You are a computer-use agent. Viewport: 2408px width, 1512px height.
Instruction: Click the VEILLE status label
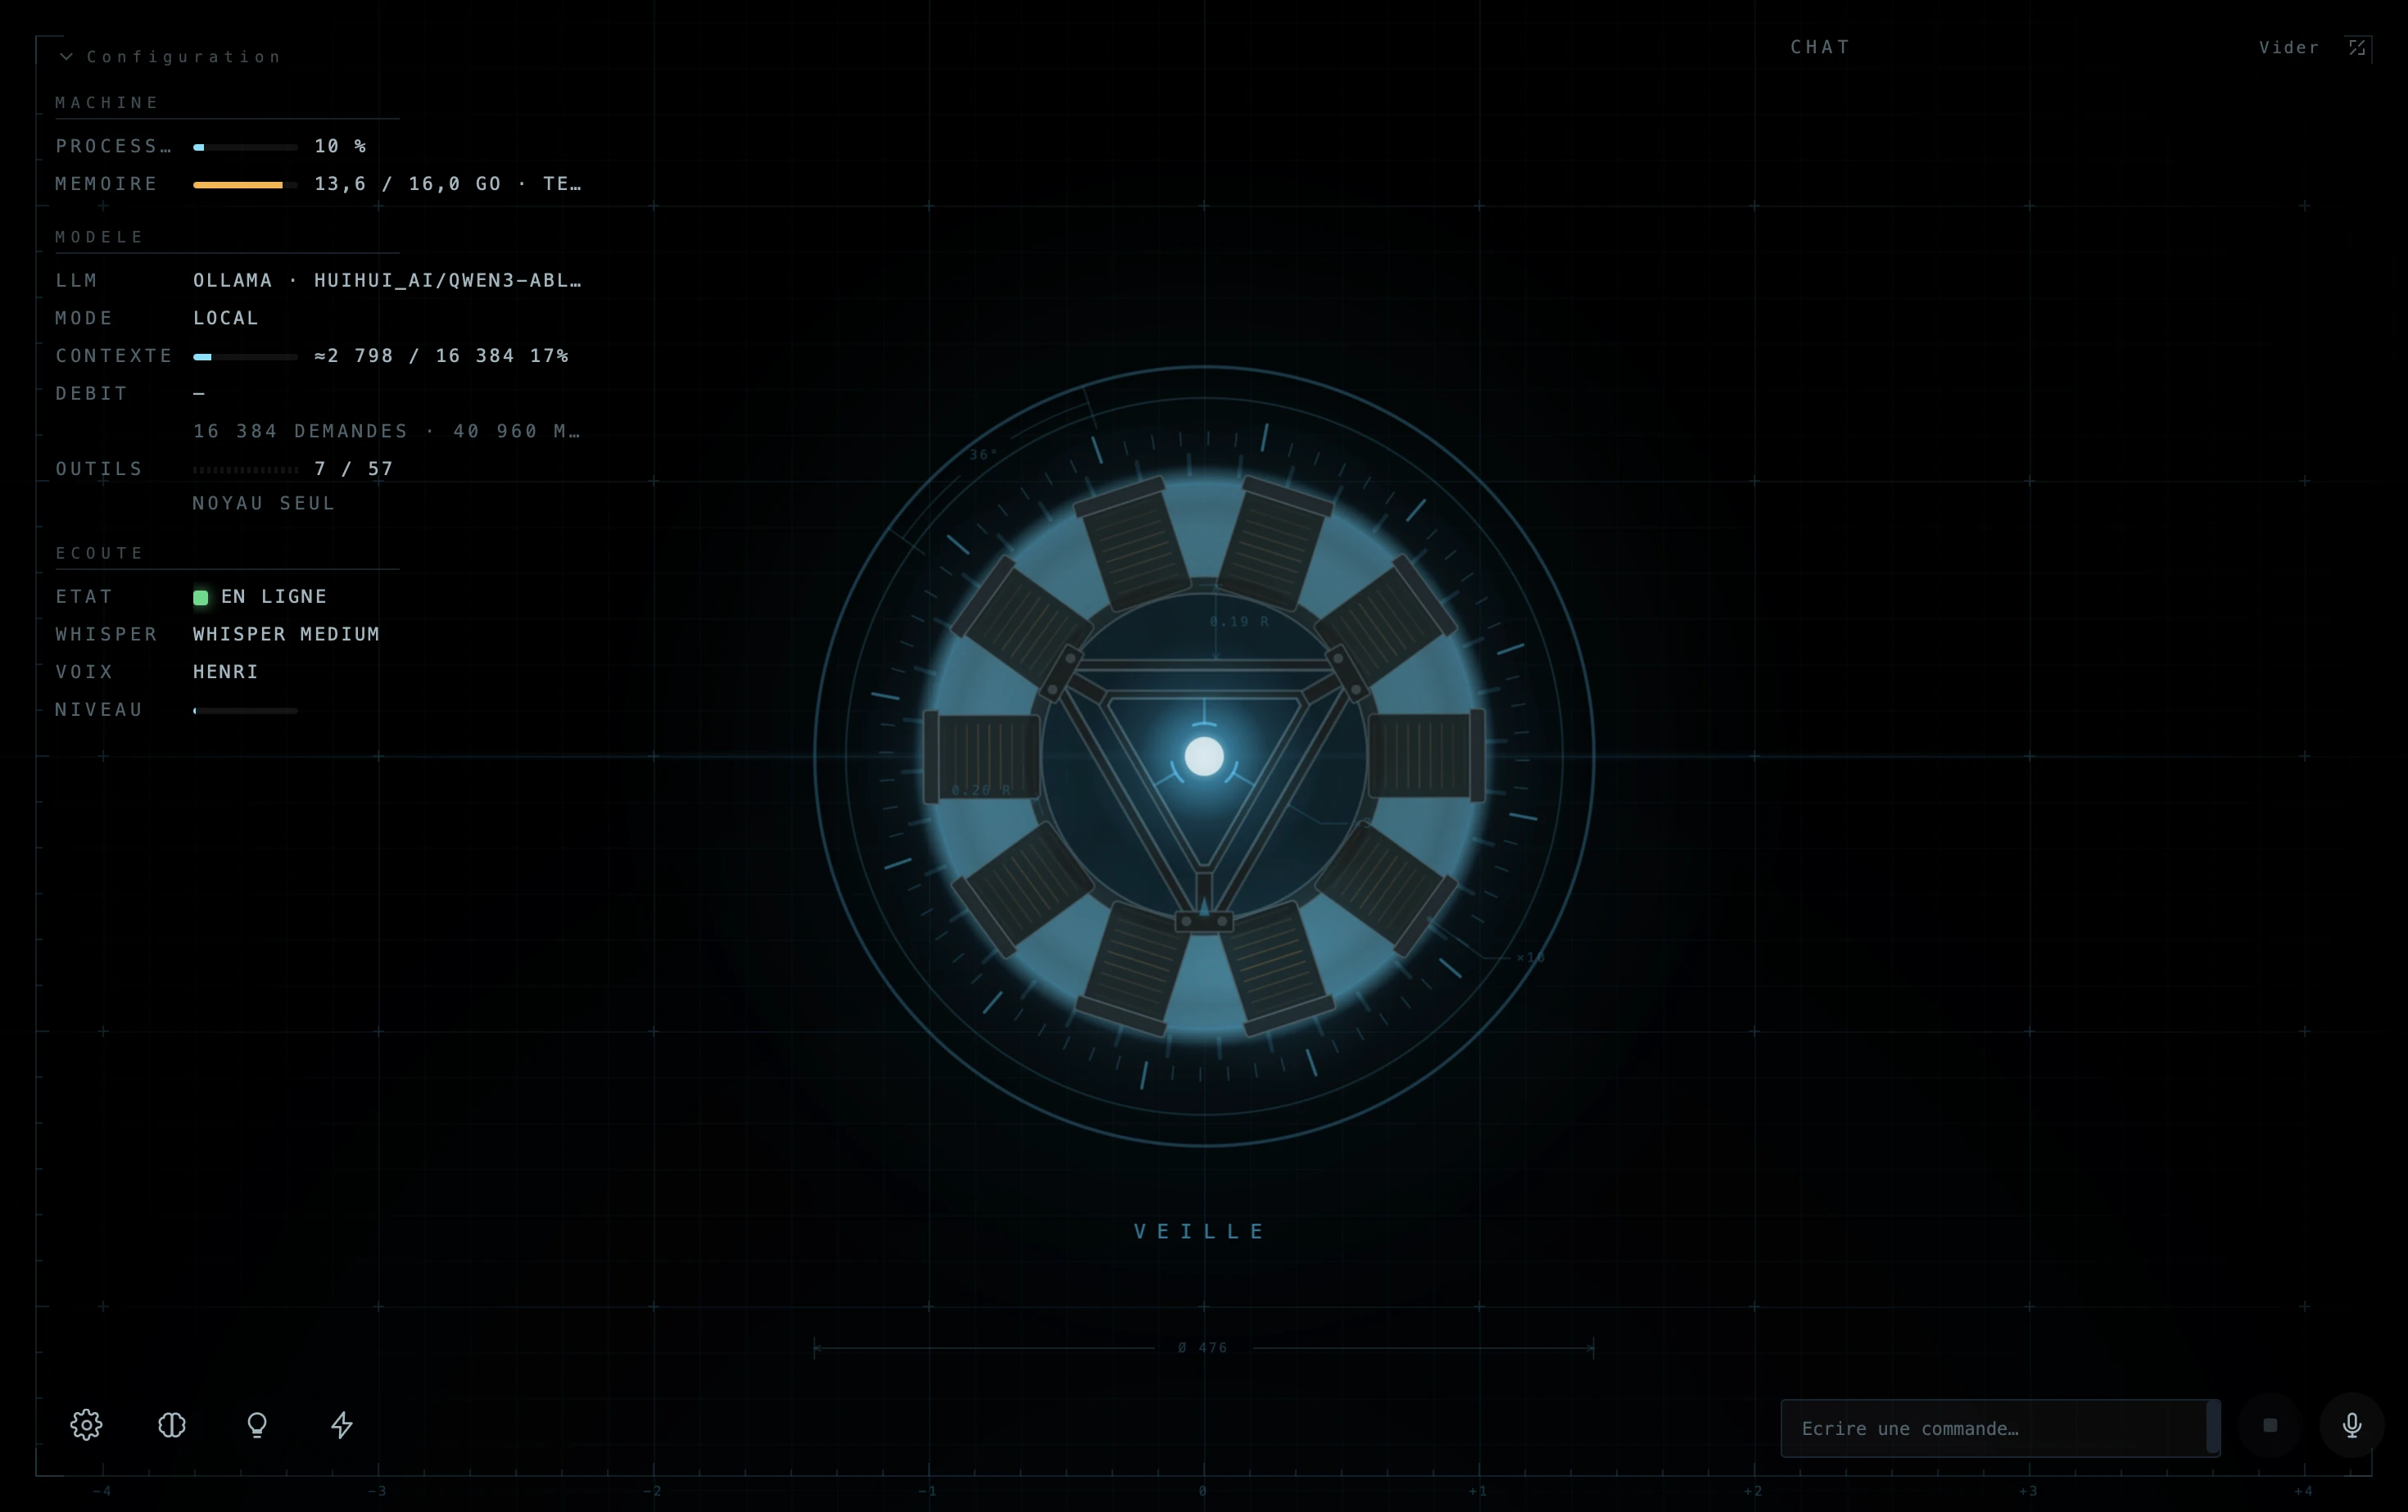point(1201,1231)
